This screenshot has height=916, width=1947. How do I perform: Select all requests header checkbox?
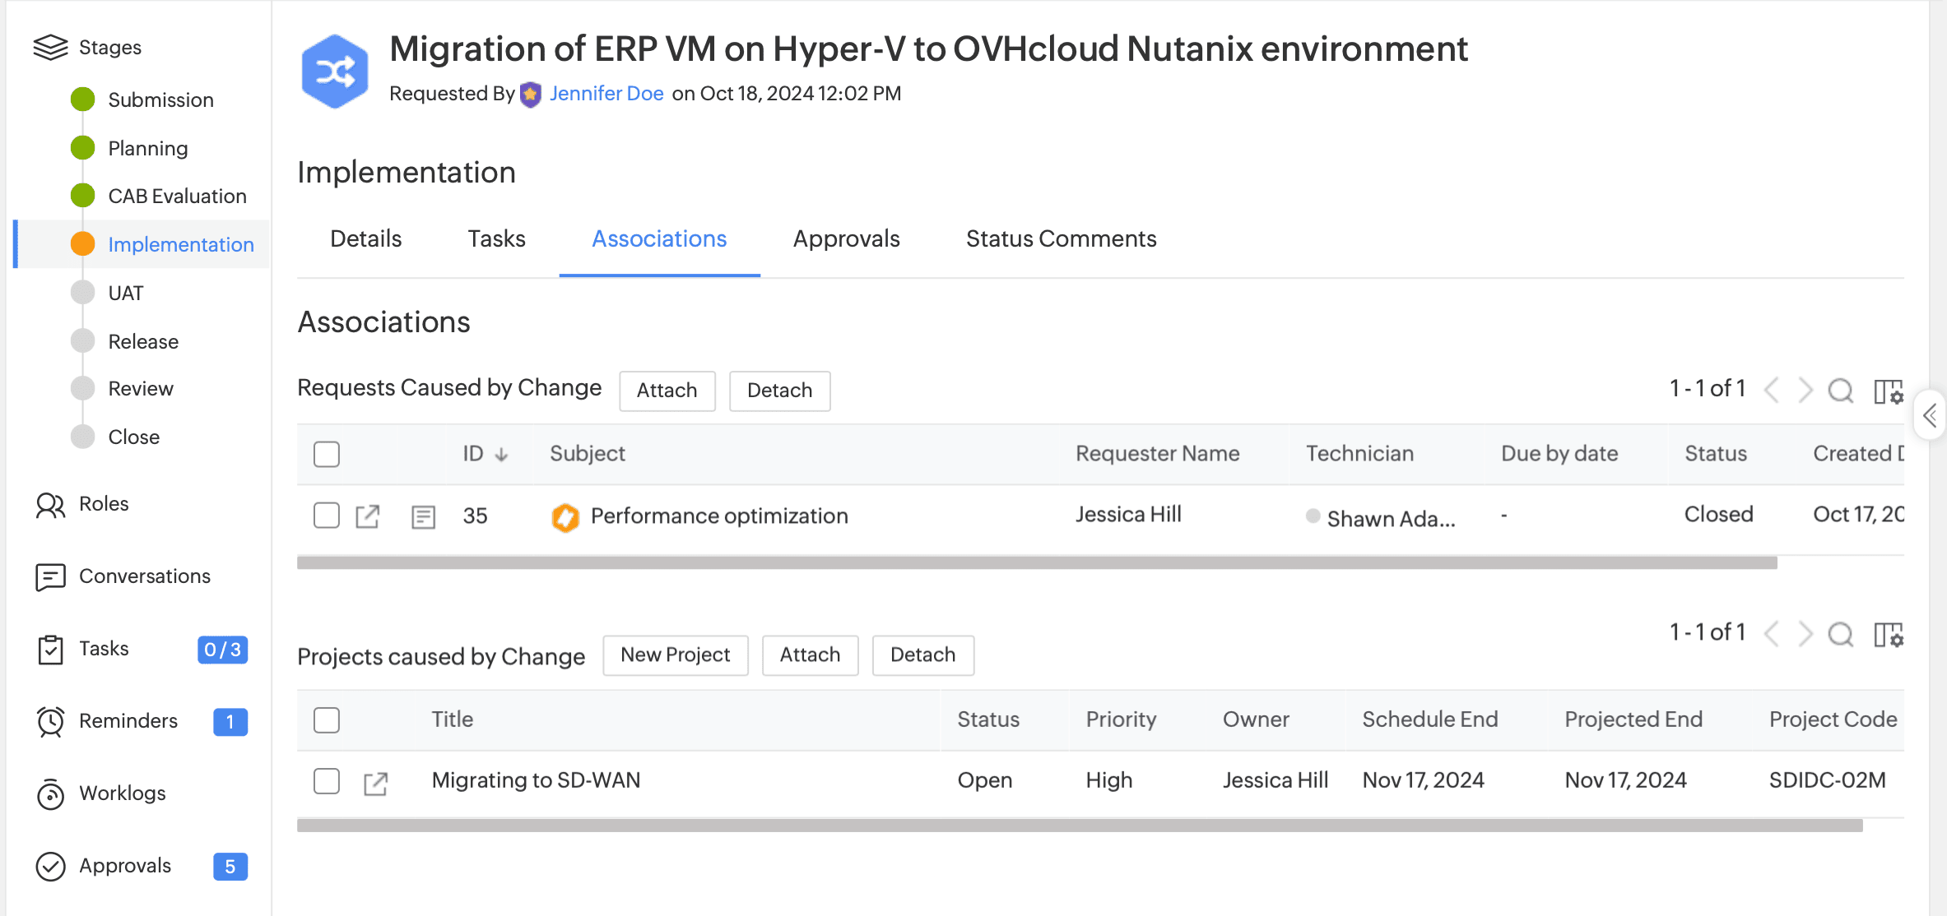(327, 454)
